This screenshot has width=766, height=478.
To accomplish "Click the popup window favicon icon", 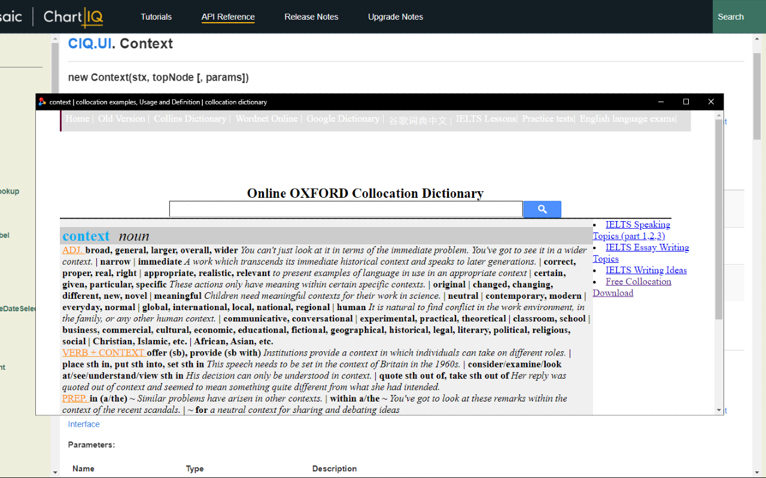I will [42, 102].
